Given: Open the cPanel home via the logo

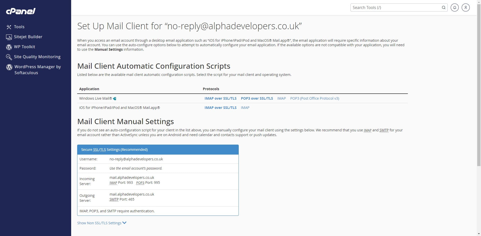Looking at the screenshot, I should point(21,11).
